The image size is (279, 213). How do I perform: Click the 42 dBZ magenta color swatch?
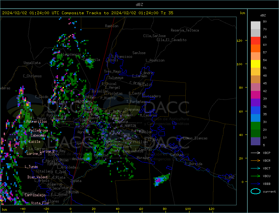coord(255,95)
